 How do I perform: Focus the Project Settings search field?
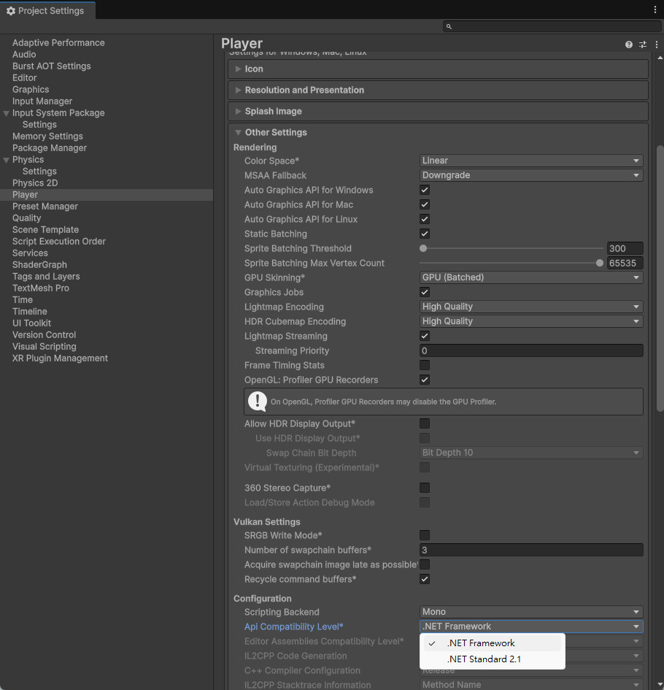click(x=552, y=26)
